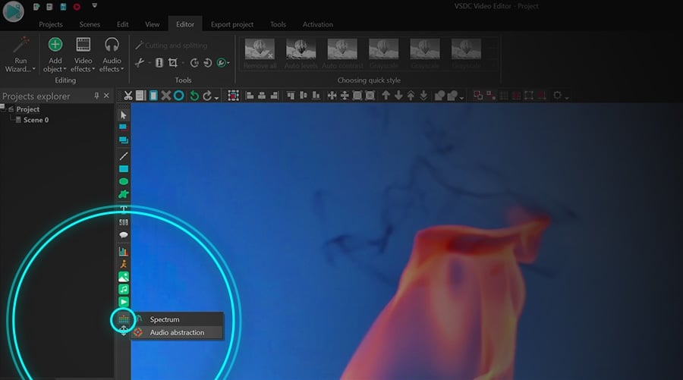Click the save icon in title bar
The image size is (683, 380).
point(63,7)
